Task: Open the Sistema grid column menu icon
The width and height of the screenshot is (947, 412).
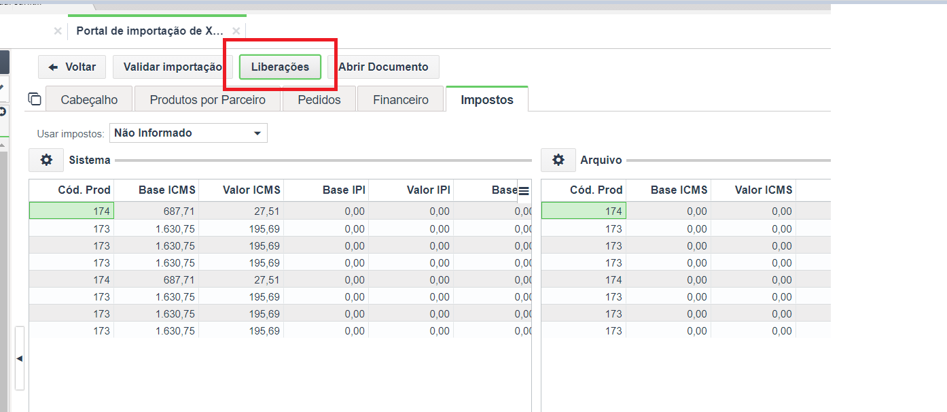Action: [524, 191]
